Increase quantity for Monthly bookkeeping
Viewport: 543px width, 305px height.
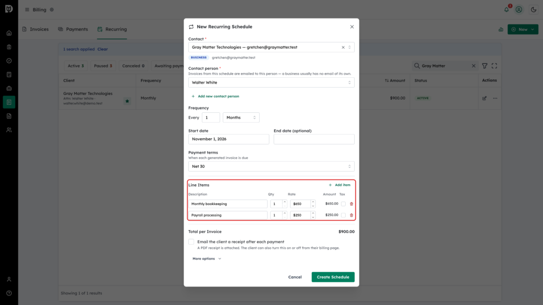point(285,202)
